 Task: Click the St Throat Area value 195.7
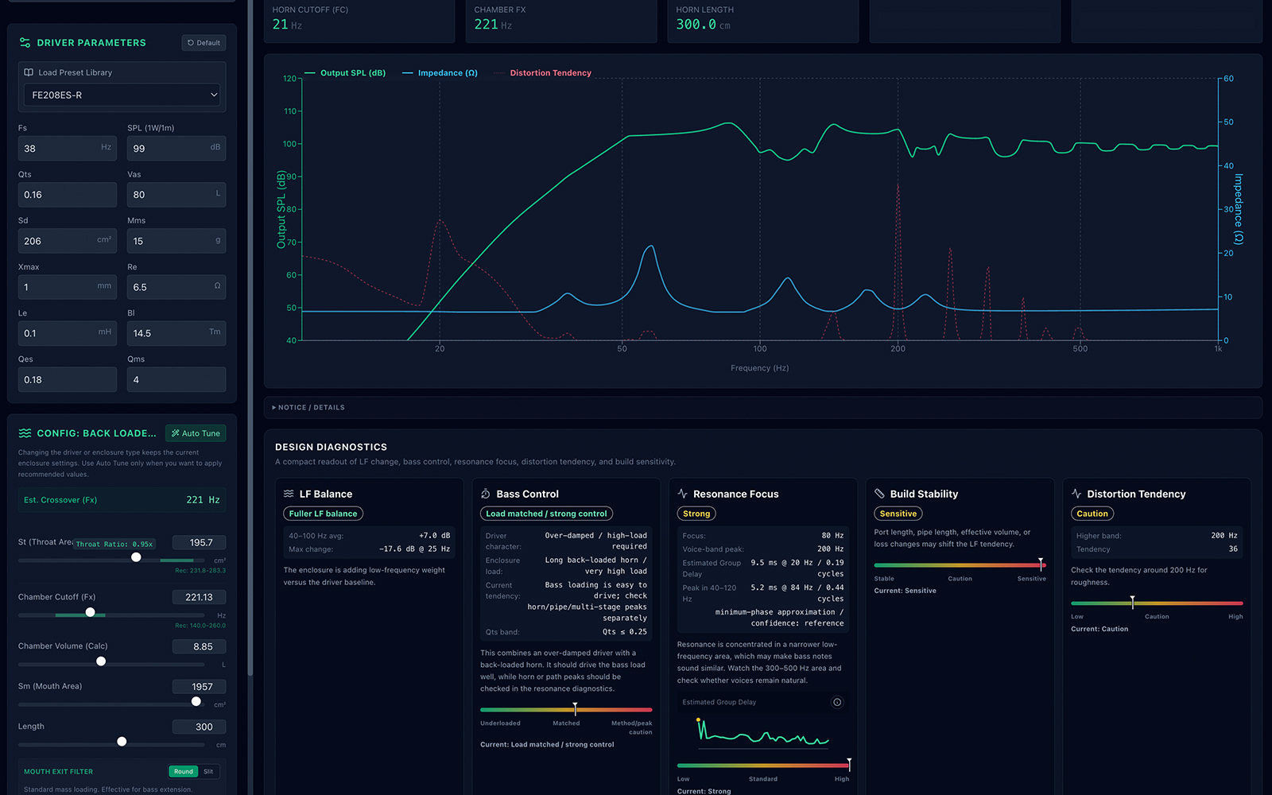[x=200, y=542]
